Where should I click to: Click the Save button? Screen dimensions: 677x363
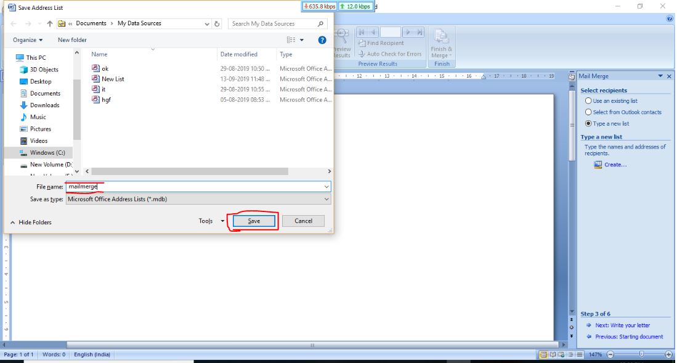pos(255,220)
